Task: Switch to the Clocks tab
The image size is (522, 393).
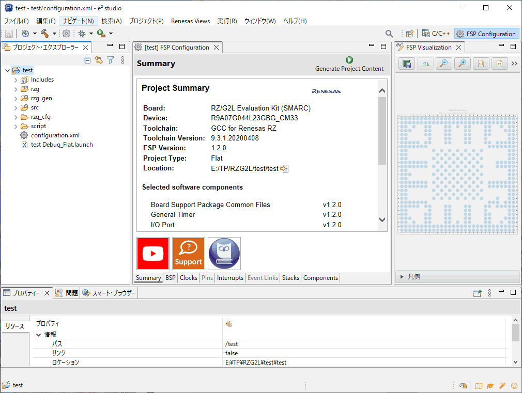Action: click(189, 278)
